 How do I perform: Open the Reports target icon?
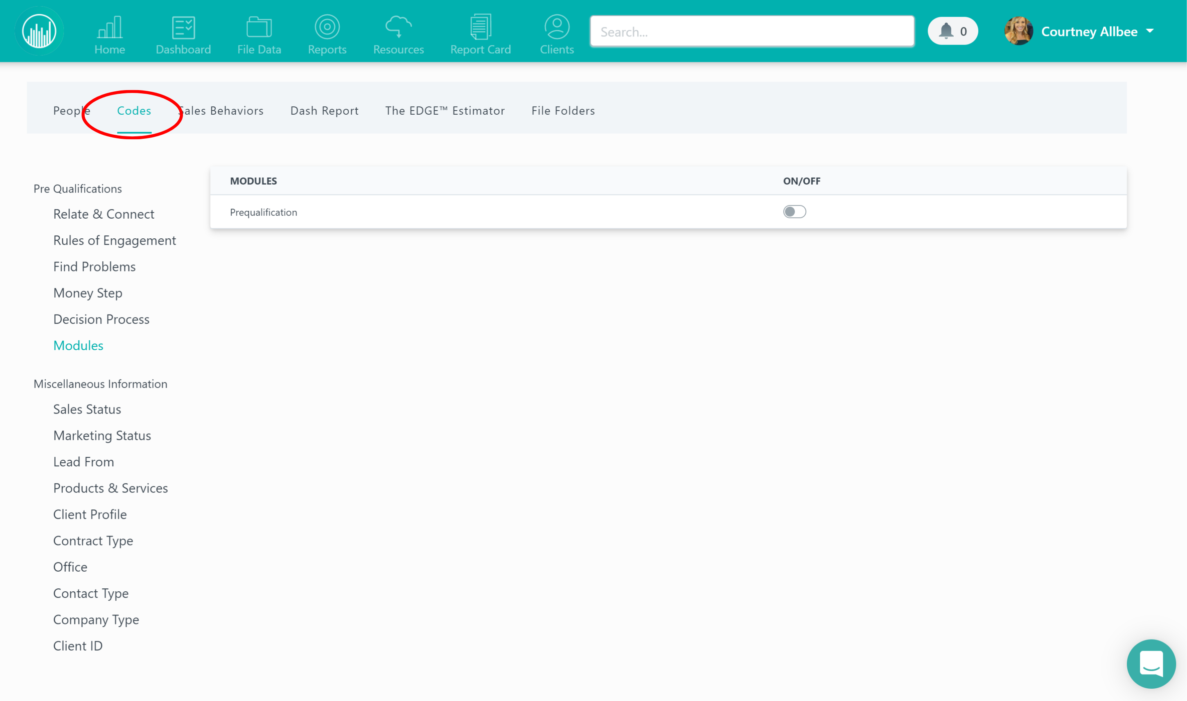click(x=327, y=27)
